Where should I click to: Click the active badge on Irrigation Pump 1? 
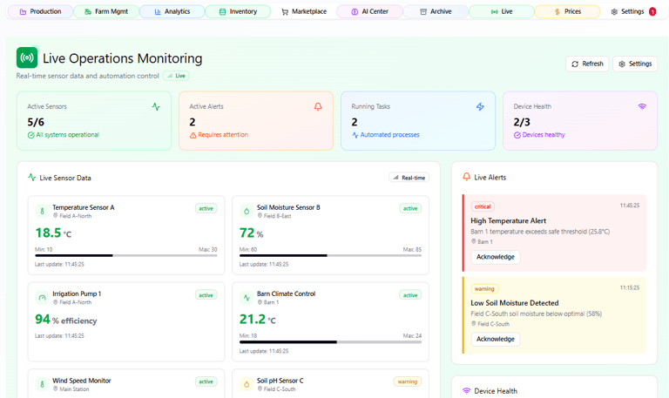pos(206,295)
